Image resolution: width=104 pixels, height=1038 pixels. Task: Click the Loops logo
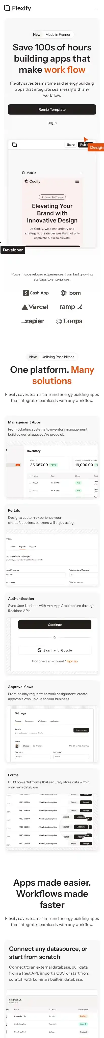[x=69, y=321]
